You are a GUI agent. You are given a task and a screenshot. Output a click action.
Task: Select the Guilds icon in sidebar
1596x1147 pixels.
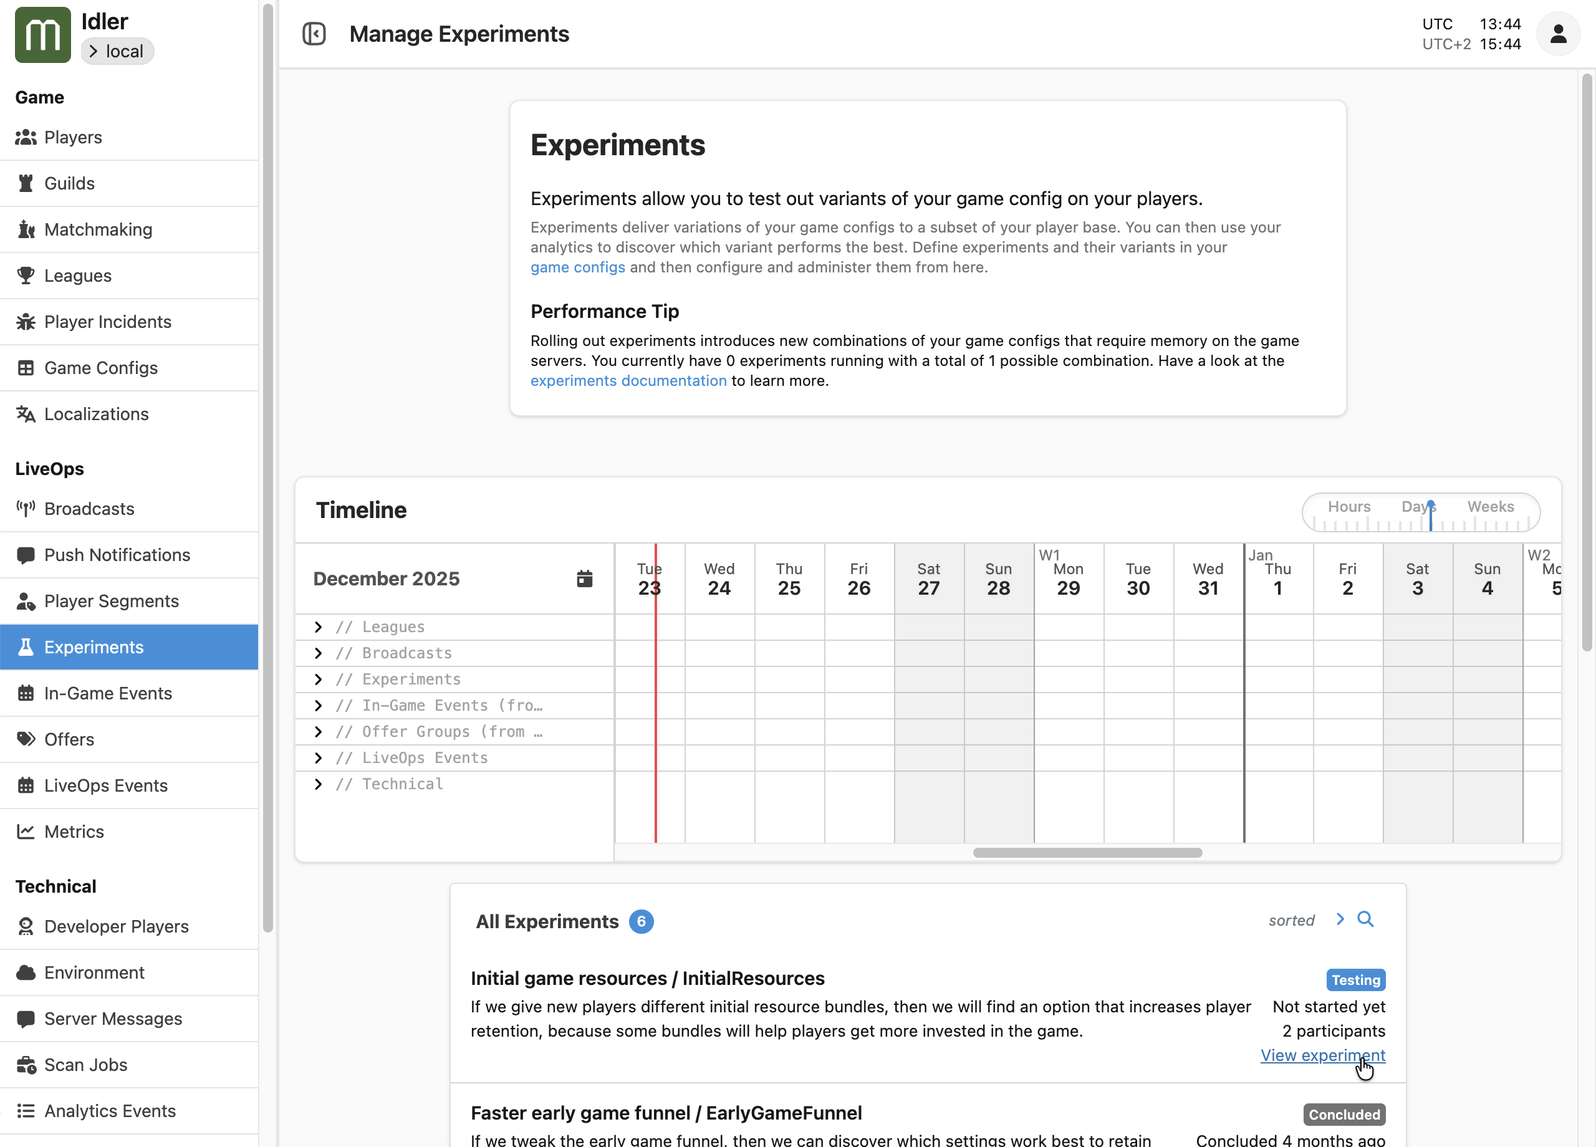(27, 183)
